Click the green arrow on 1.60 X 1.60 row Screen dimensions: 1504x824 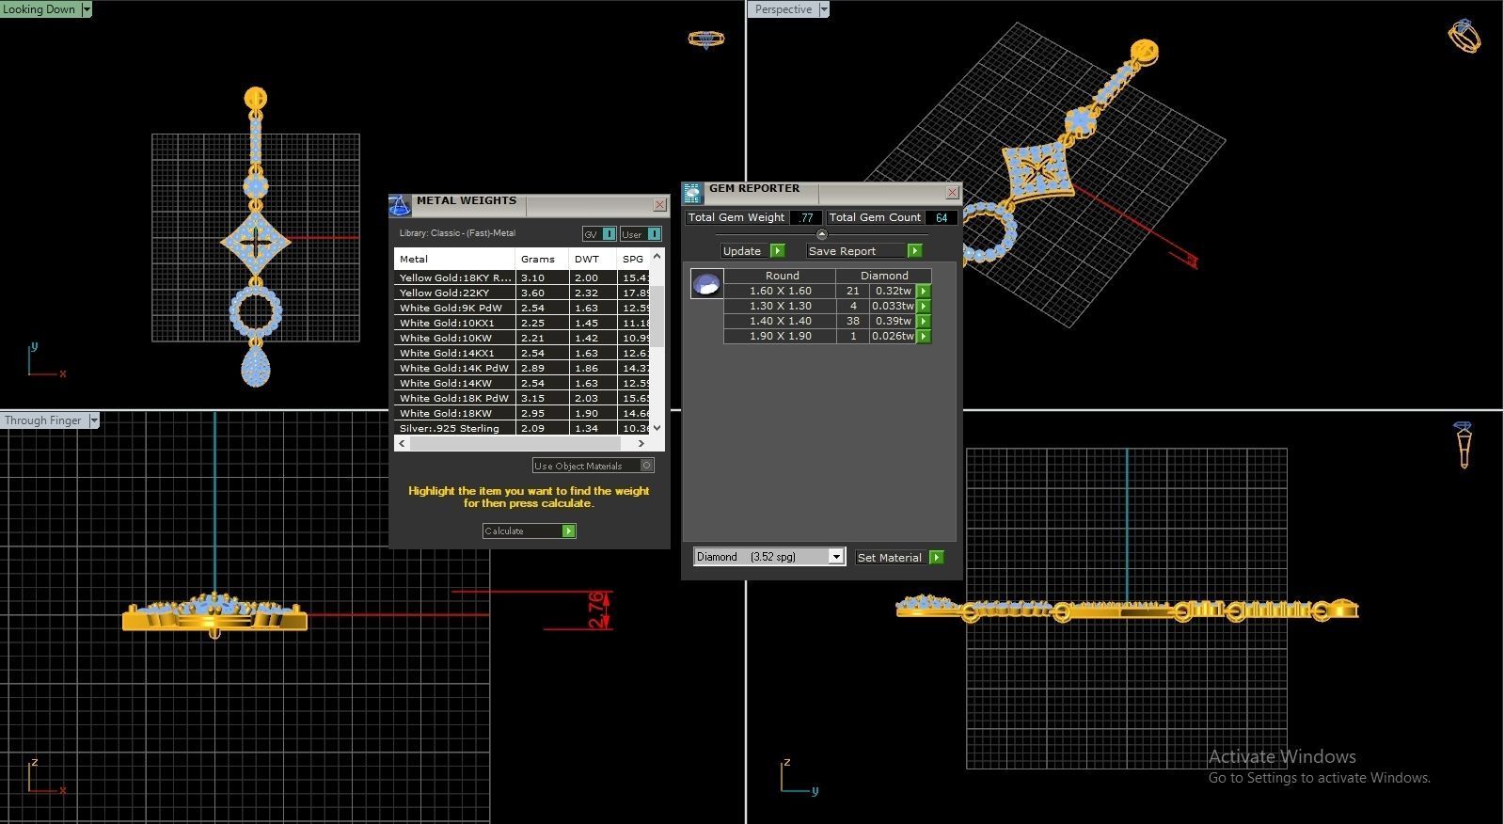[924, 291]
